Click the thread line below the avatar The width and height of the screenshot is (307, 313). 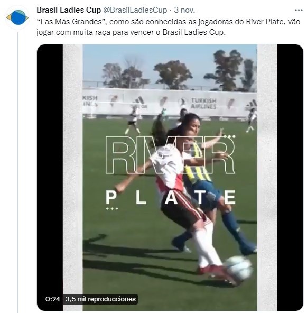tap(17, 172)
